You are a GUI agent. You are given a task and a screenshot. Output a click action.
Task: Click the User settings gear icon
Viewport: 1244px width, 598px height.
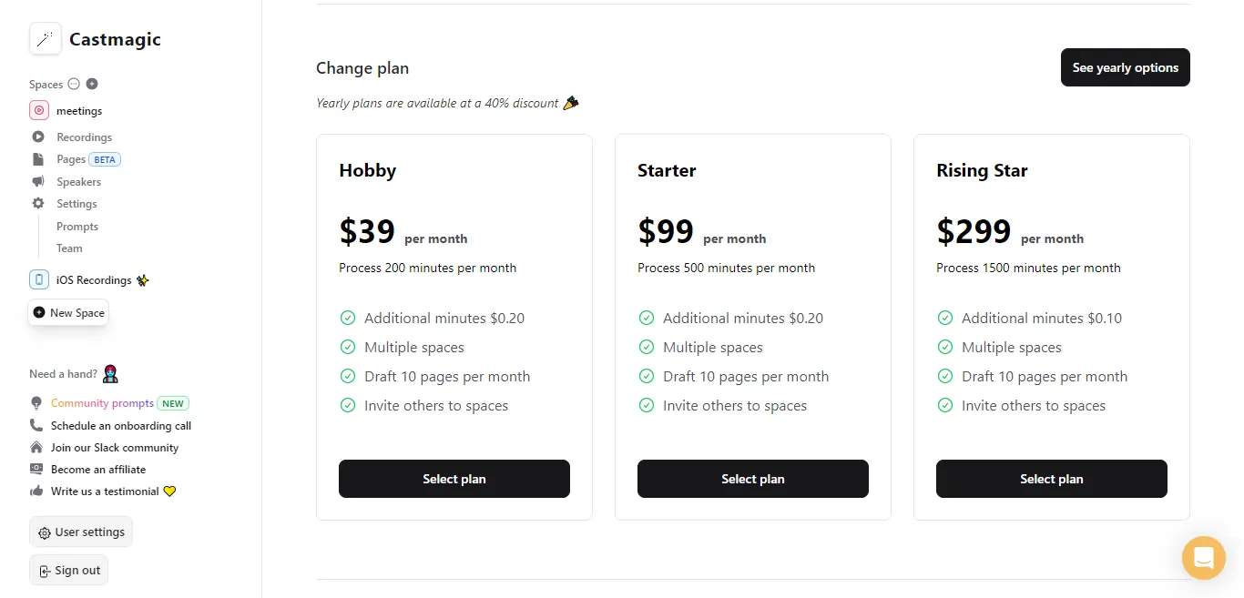(44, 533)
